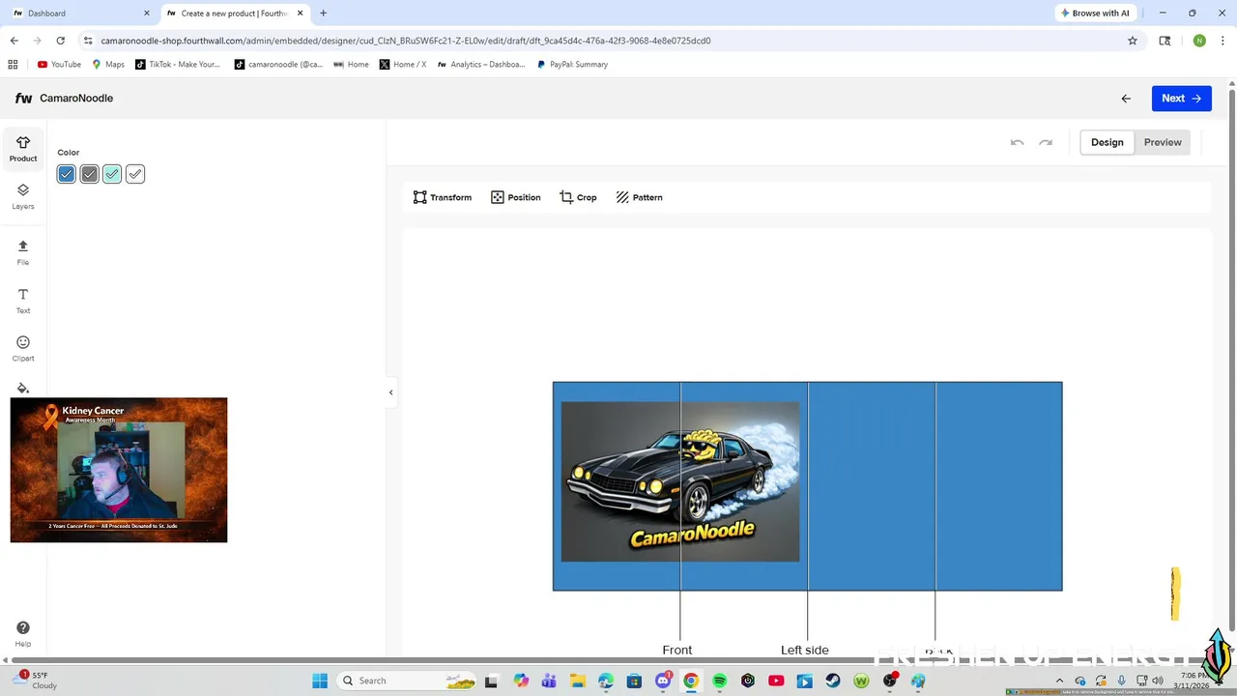Image resolution: width=1237 pixels, height=696 pixels.
Task: Open a new browser tab
Action: pyautogui.click(x=323, y=14)
